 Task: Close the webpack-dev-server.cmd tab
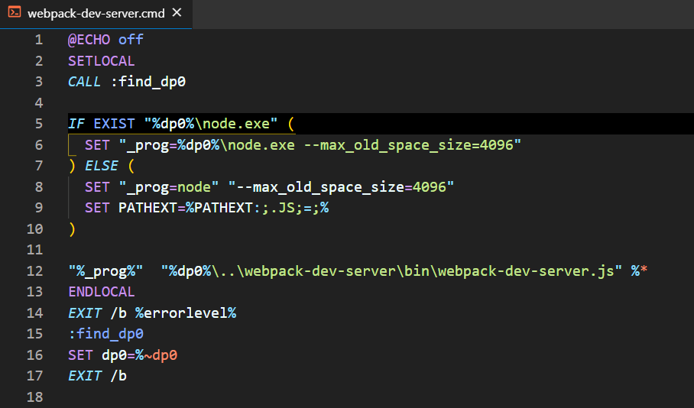point(177,14)
